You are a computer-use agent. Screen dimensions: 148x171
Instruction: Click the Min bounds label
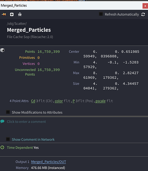pyautogui.click(x=76, y=62)
